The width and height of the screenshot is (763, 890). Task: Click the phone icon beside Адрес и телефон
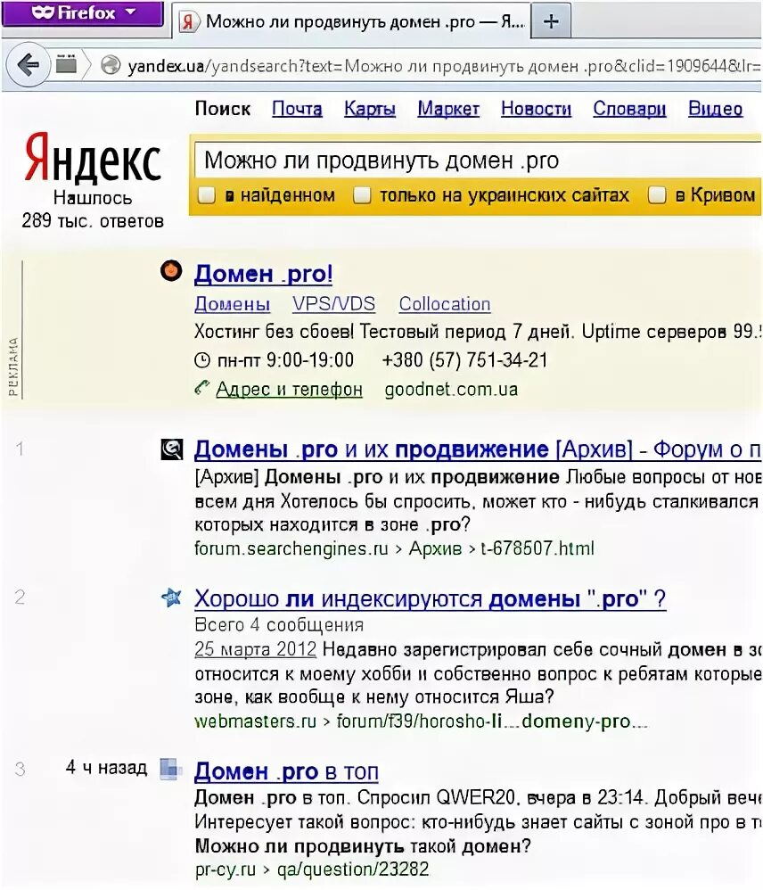pyautogui.click(x=201, y=388)
